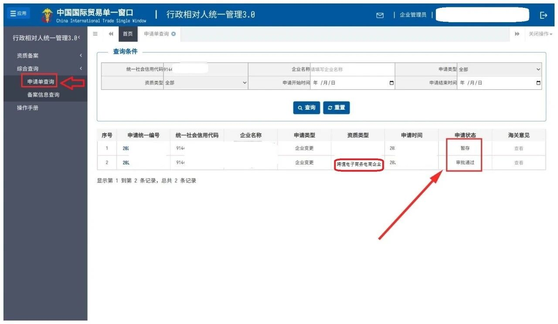Click the double-arrow collapse tabs icon
The width and height of the screenshot is (558, 324).
tap(110, 34)
